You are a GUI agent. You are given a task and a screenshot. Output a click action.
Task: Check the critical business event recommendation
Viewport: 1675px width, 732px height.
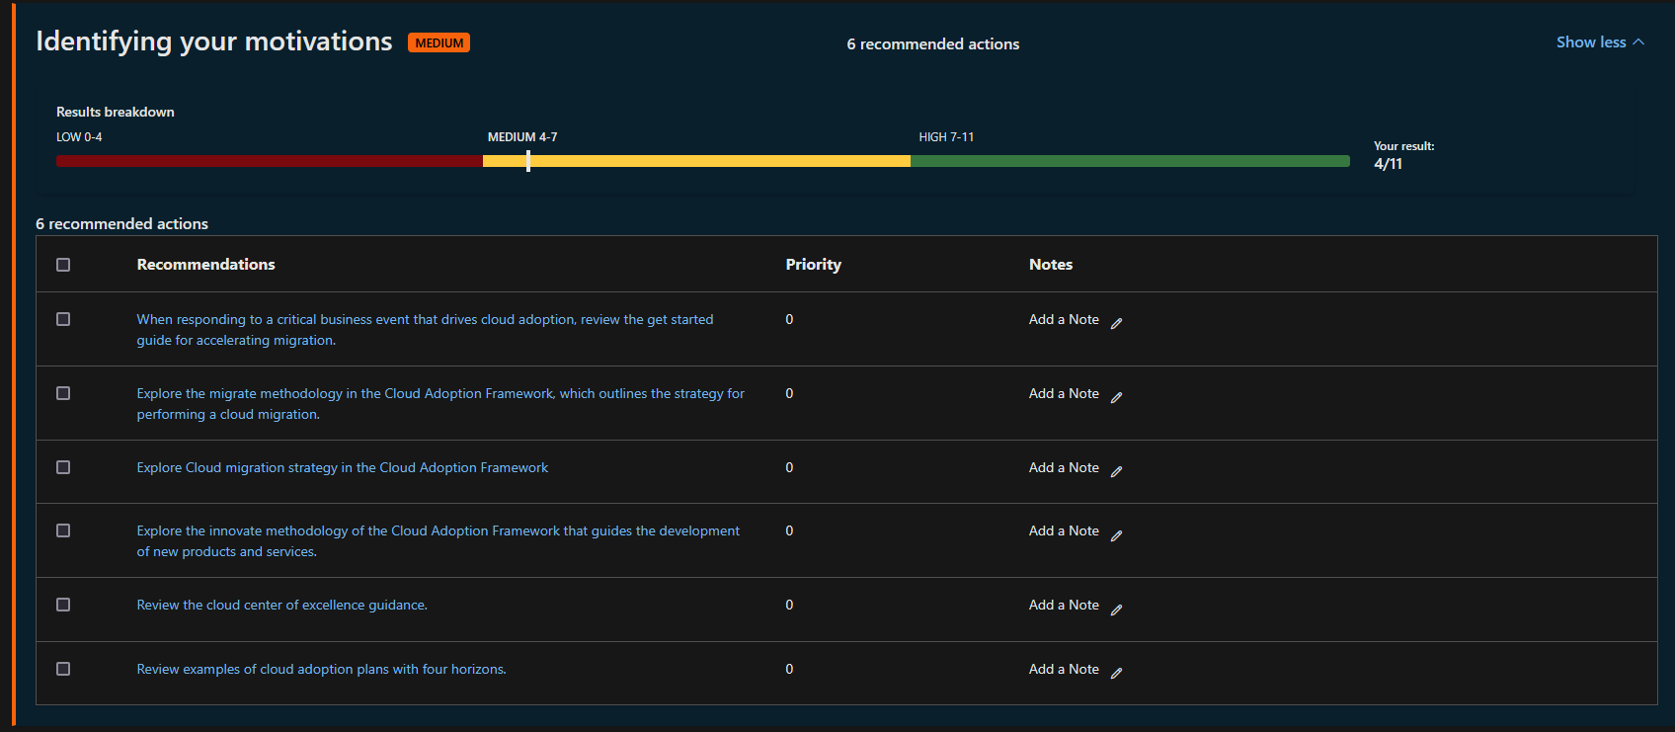click(63, 319)
